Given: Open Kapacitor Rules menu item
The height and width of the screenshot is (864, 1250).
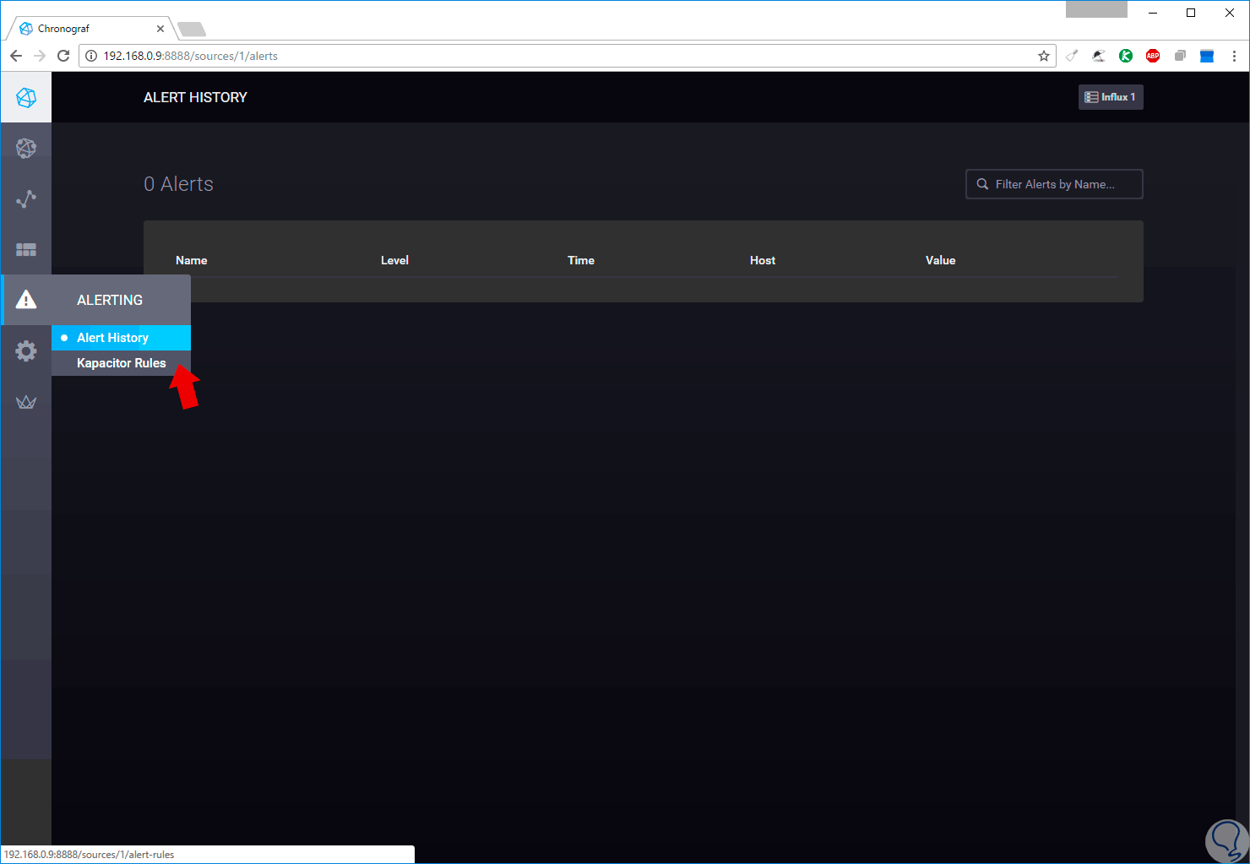Looking at the screenshot, I should (x=121, y=363).
